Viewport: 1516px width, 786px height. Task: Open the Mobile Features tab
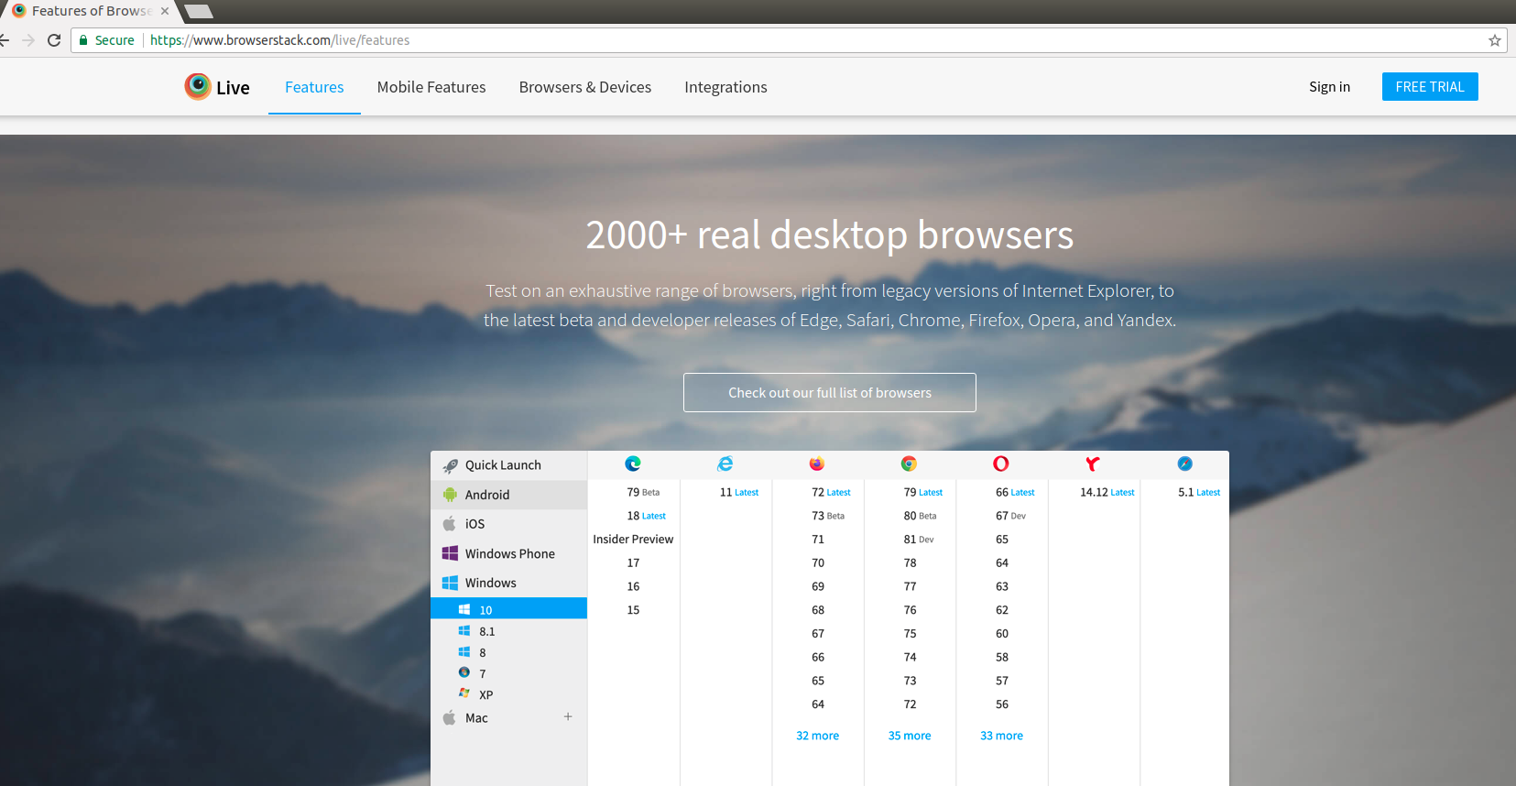pos(431,87)
